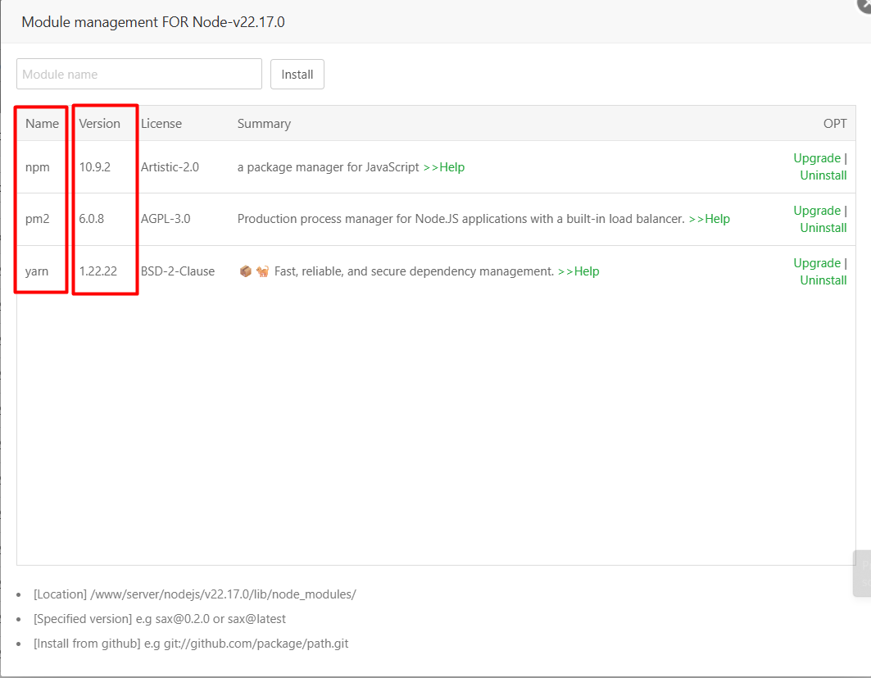Click the Summary column header
The height and width of the screenshot is (678, 871).
click(x=264, y=123)
